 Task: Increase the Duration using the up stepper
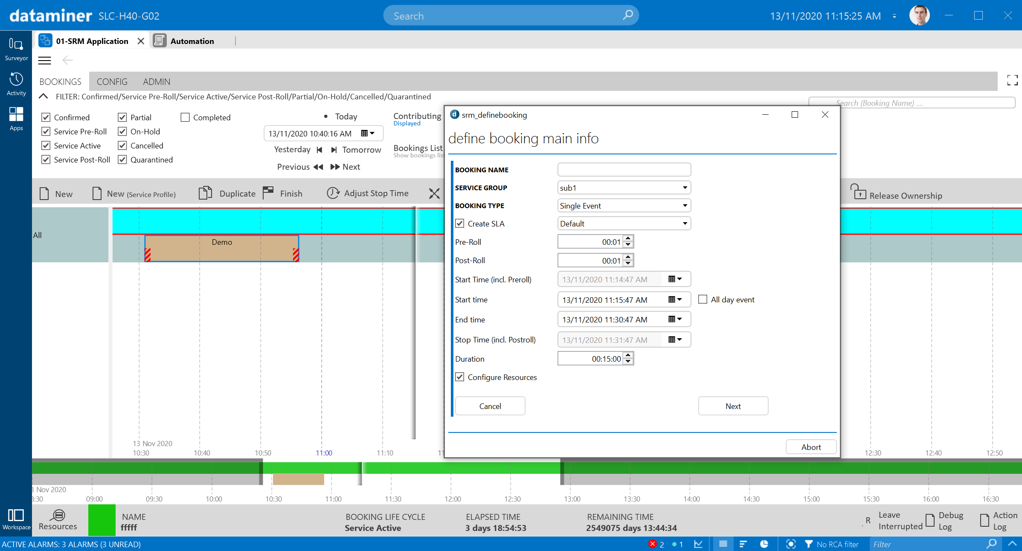tap(627, 356)
